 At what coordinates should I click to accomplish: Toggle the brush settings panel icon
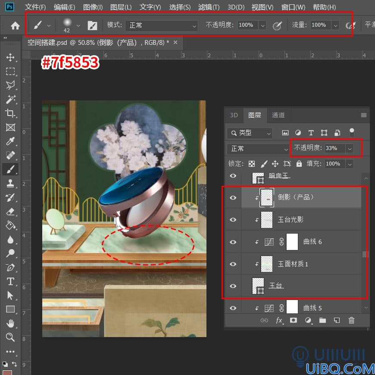coord(92,25)
